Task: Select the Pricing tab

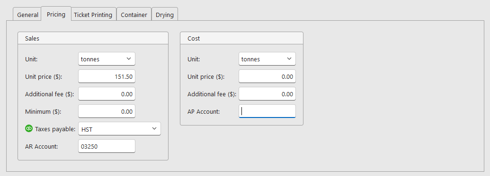Action: (56, 14)
